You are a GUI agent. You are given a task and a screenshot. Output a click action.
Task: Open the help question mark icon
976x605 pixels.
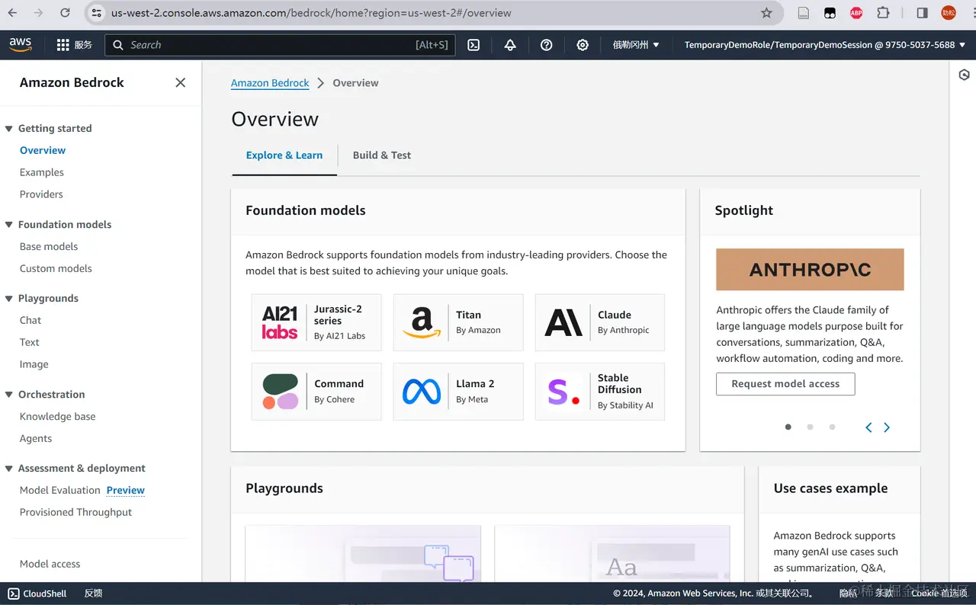[546, 45]
